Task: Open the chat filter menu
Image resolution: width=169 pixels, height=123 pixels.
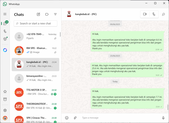Action: pos(55,14)
